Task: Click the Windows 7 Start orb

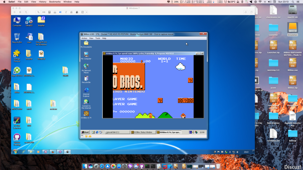Action: coord(15,152)
